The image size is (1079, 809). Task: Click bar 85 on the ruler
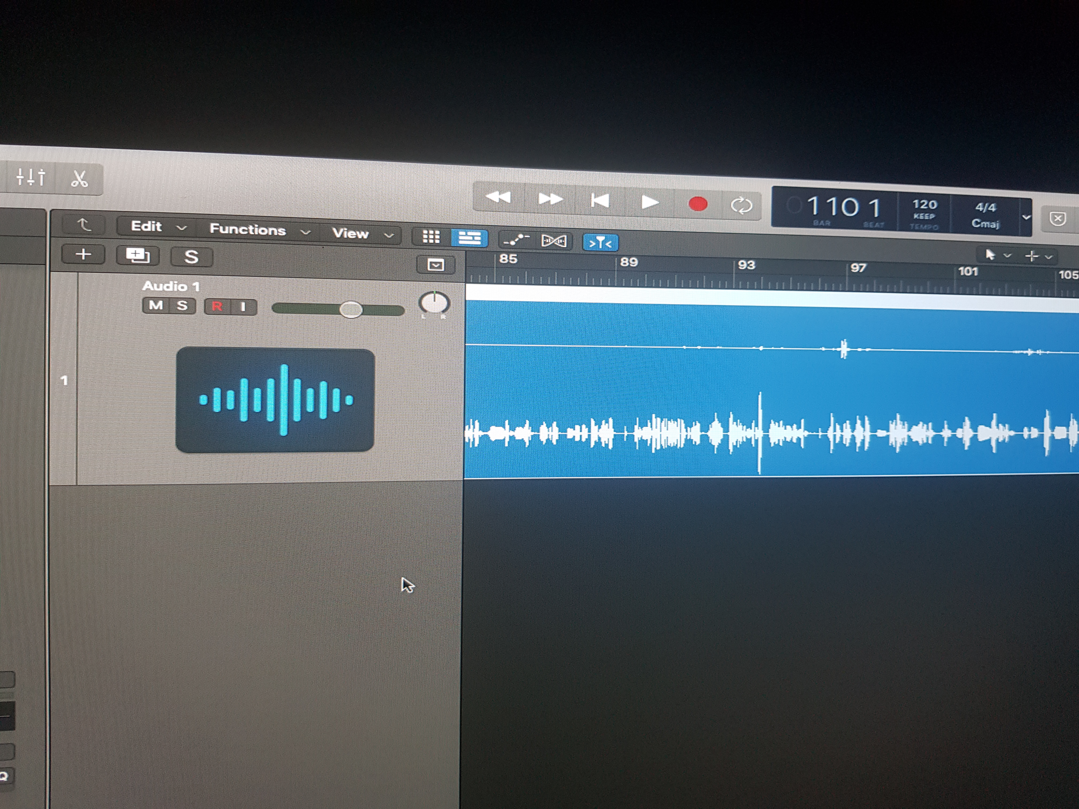point(508,259)
